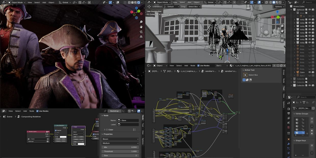The width and height of the screenshot is (316, 158).
Task: Open the Modifiers wrench properties tab
Action: click(x=288, y=144)
